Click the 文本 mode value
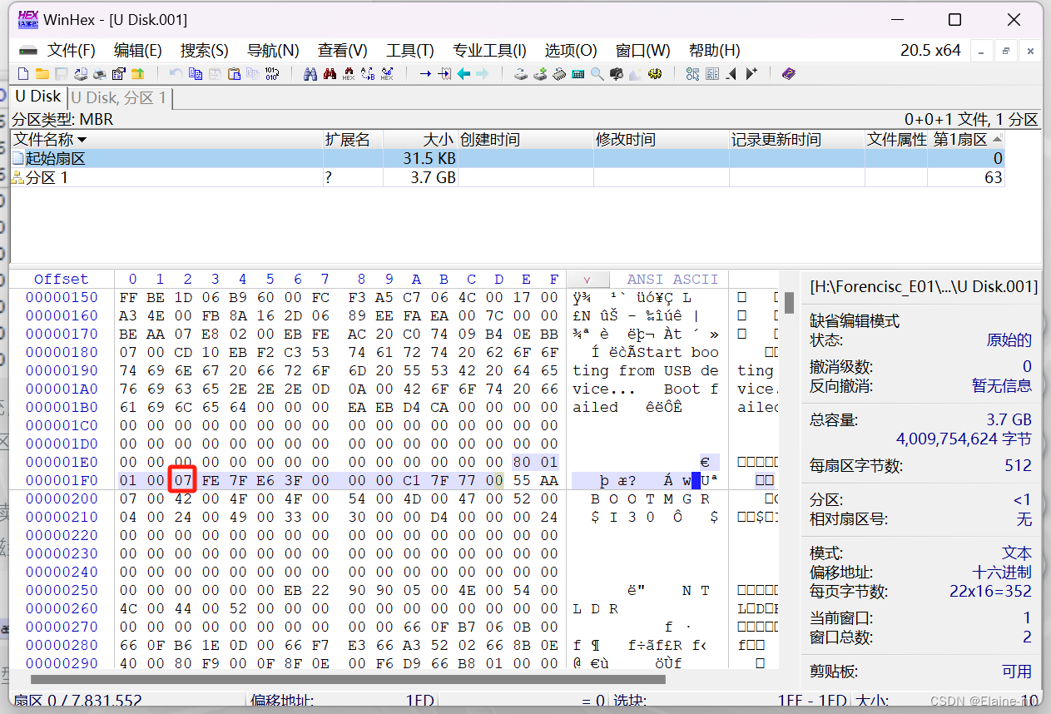 [x=1017, y=553]
